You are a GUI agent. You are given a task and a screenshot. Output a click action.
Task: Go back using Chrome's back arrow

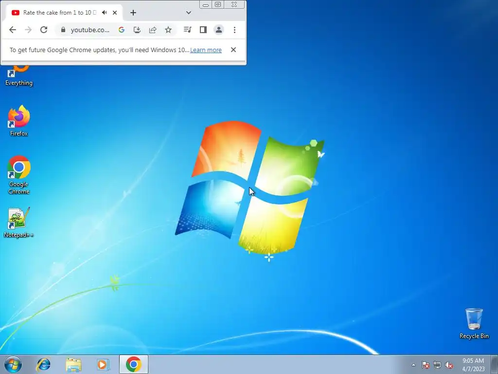(12, 30)
